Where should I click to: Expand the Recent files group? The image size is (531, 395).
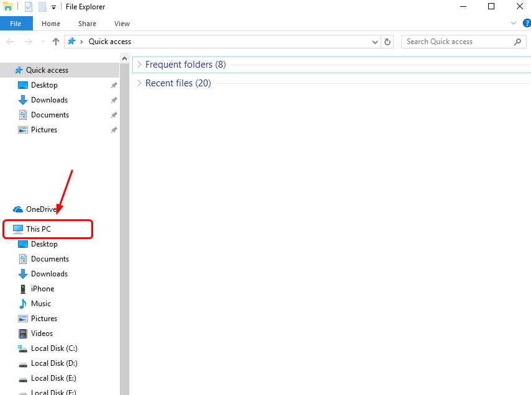pyautogui.click(x=139, y=83)
